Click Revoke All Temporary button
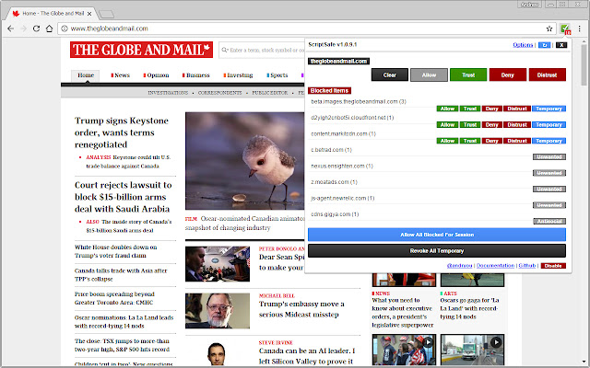Image resolution: width=590 pixels, height=368 pixels. click(437, 251)
